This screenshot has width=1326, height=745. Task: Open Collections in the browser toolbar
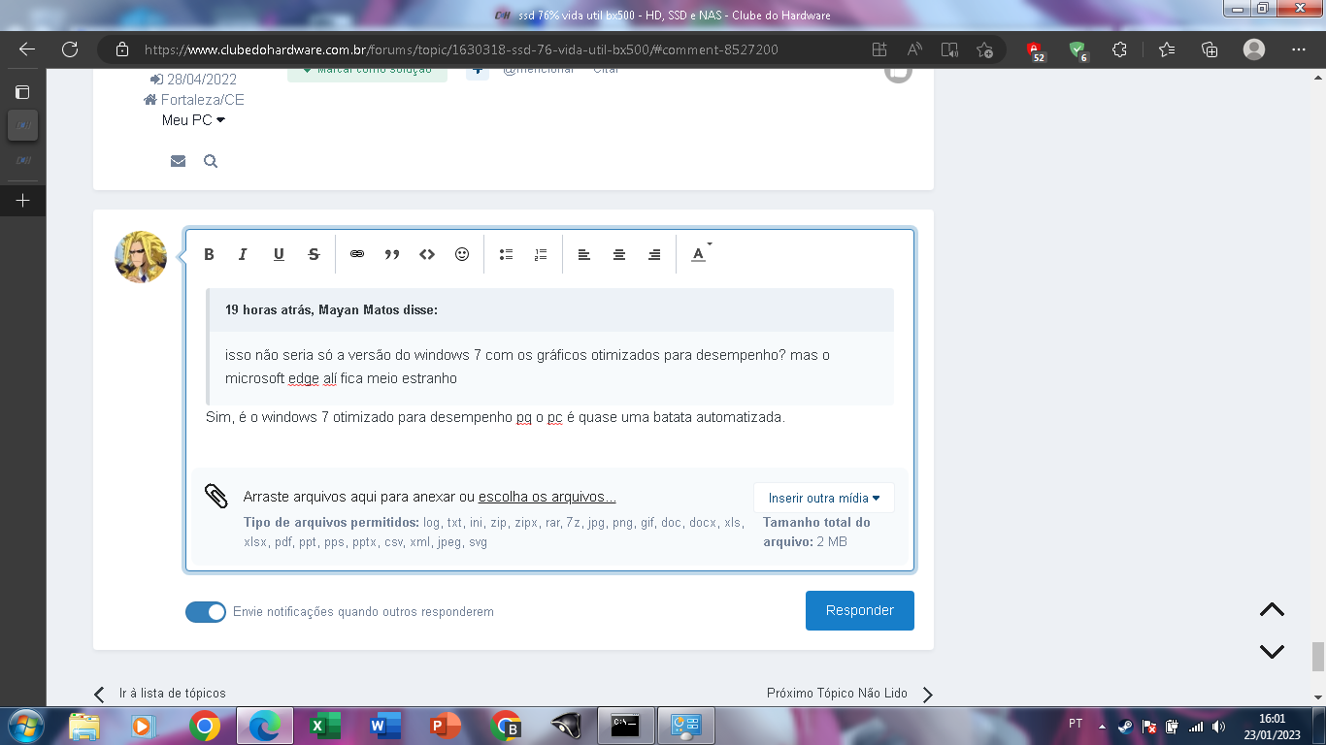click(1210, 49)
